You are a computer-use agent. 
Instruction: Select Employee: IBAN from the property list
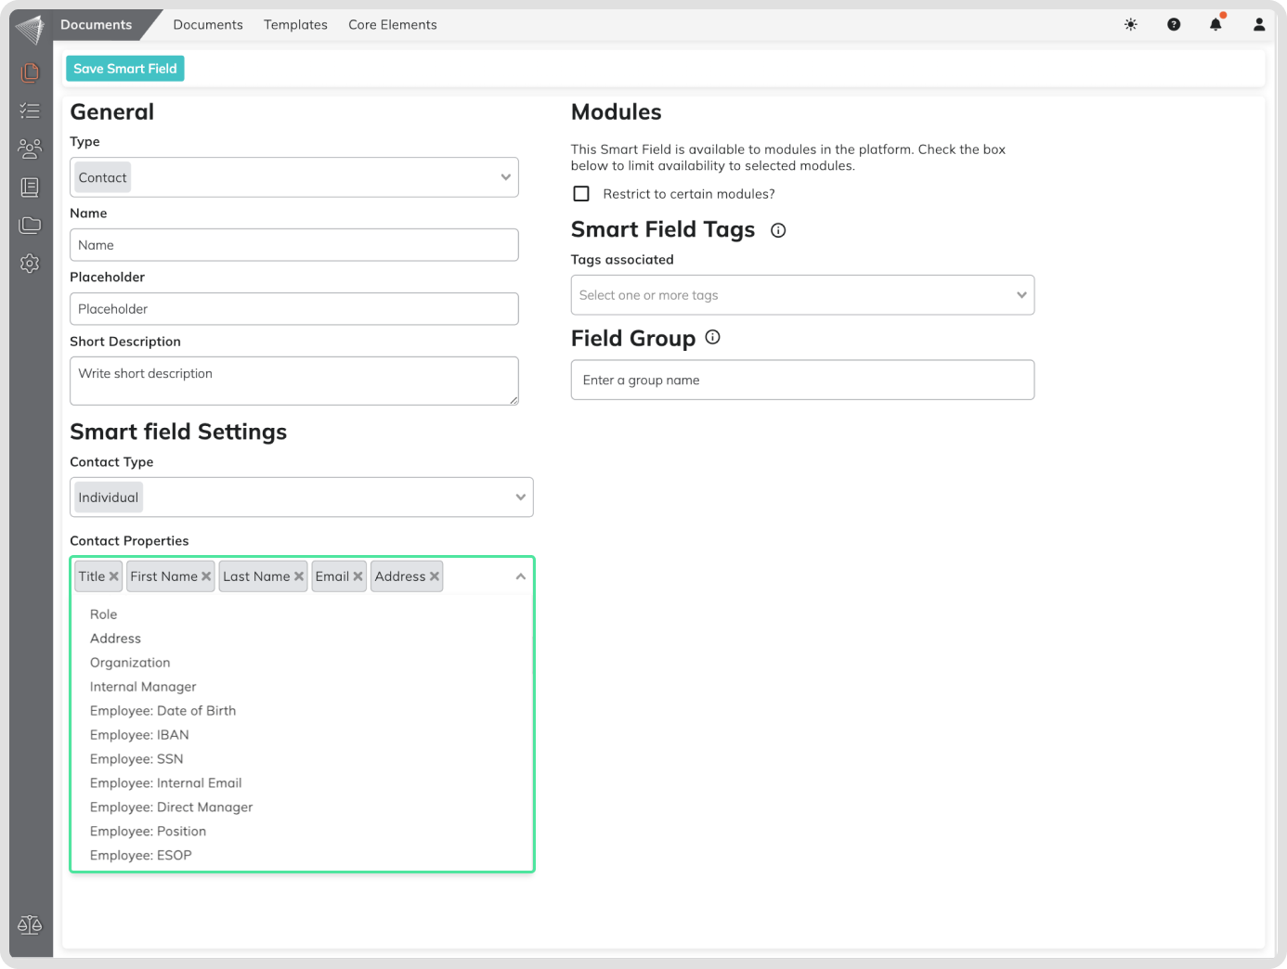point(139,735)
